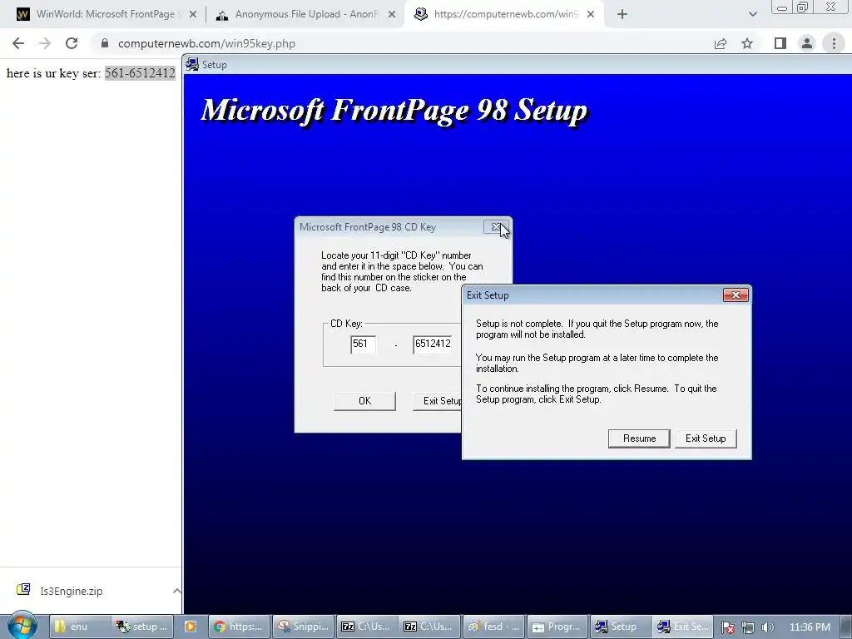Click Resume in Exit Setup dialog
This screenshot has width=852, height=639.
pyautogui.click(x=639, y=438)
